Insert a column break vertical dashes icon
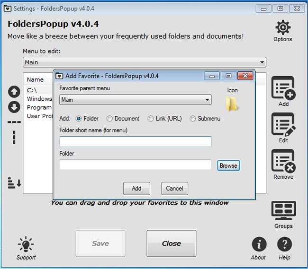 [x=14, y=138]
